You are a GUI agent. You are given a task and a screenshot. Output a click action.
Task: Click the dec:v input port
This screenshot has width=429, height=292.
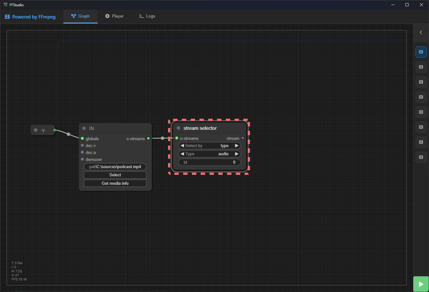(82, 145)
